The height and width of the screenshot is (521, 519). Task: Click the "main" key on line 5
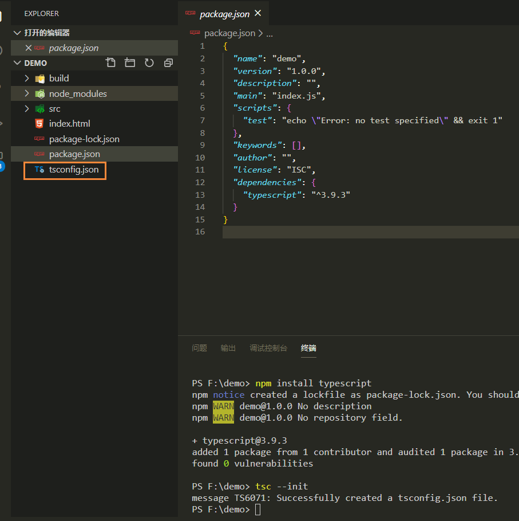pyautogui.click(x=248, y=96)
